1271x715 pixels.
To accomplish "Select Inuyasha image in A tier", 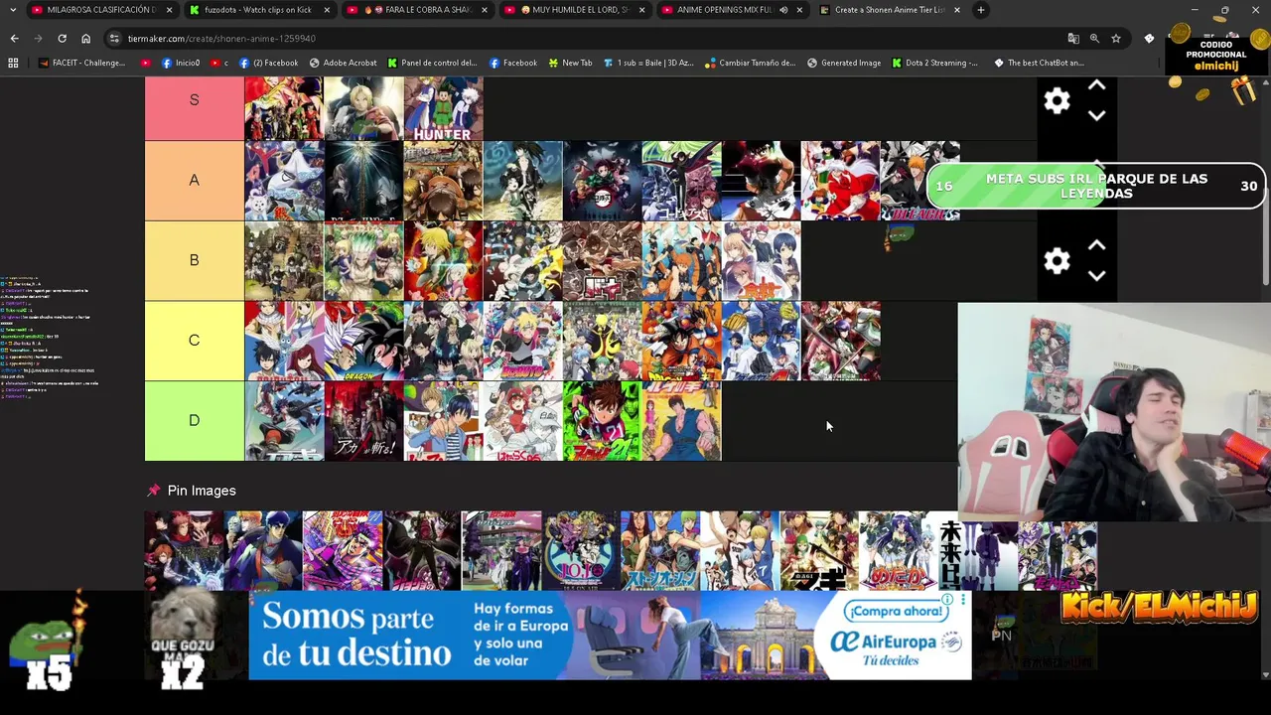I will pyautogui.click(x=840, y=181).
